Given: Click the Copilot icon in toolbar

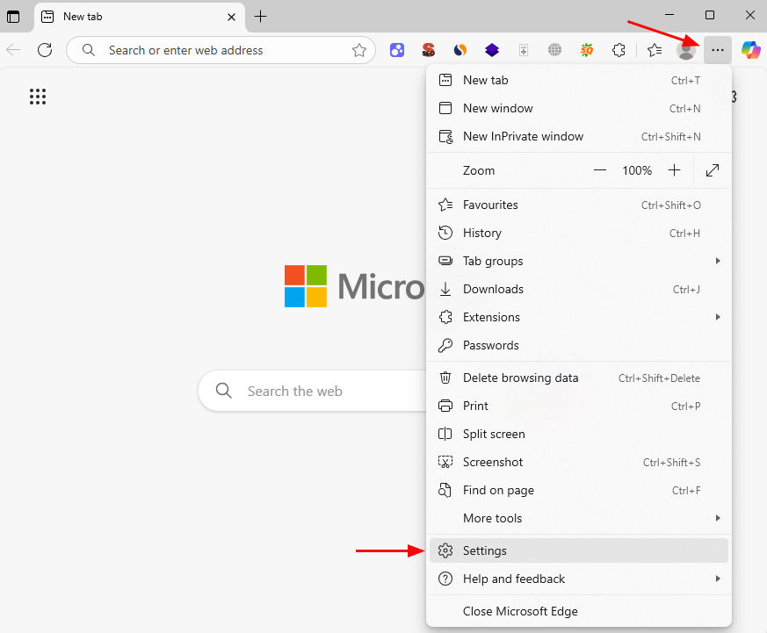Looking at the screenshot, I should (750, 50).
